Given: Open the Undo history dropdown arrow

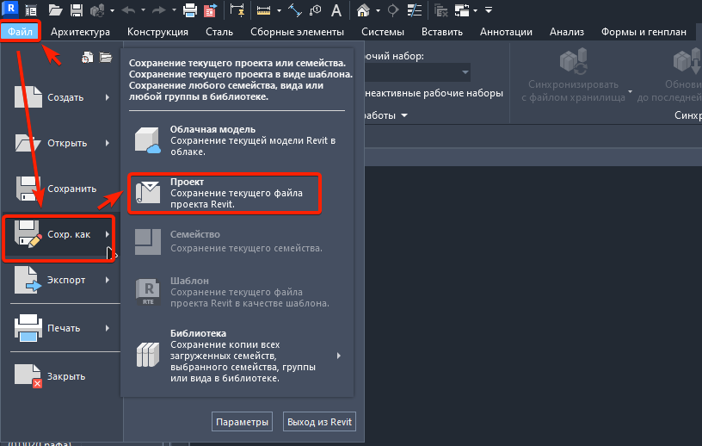Looking at the screenshot, I should (143, 10).
